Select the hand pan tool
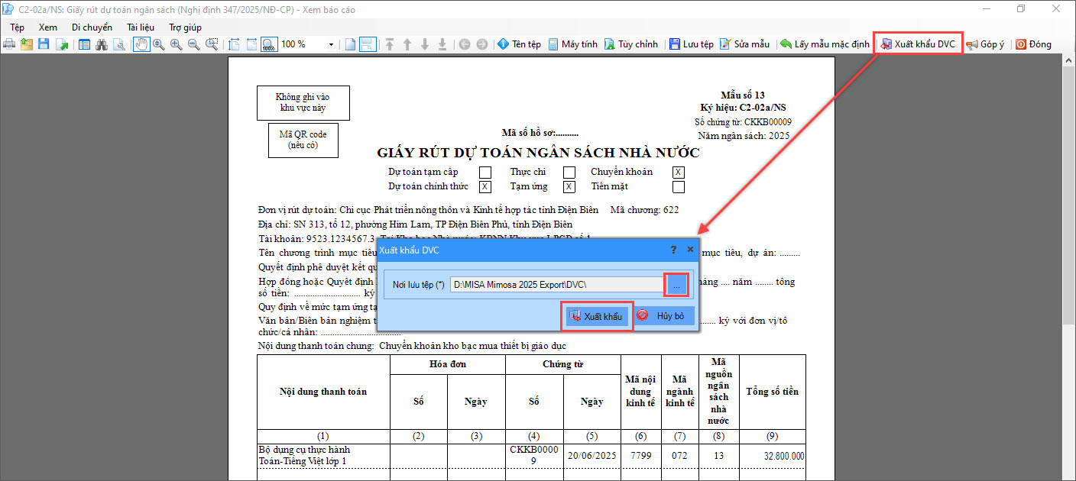Viewport: 1076px width, 481px height. point(141,44)
